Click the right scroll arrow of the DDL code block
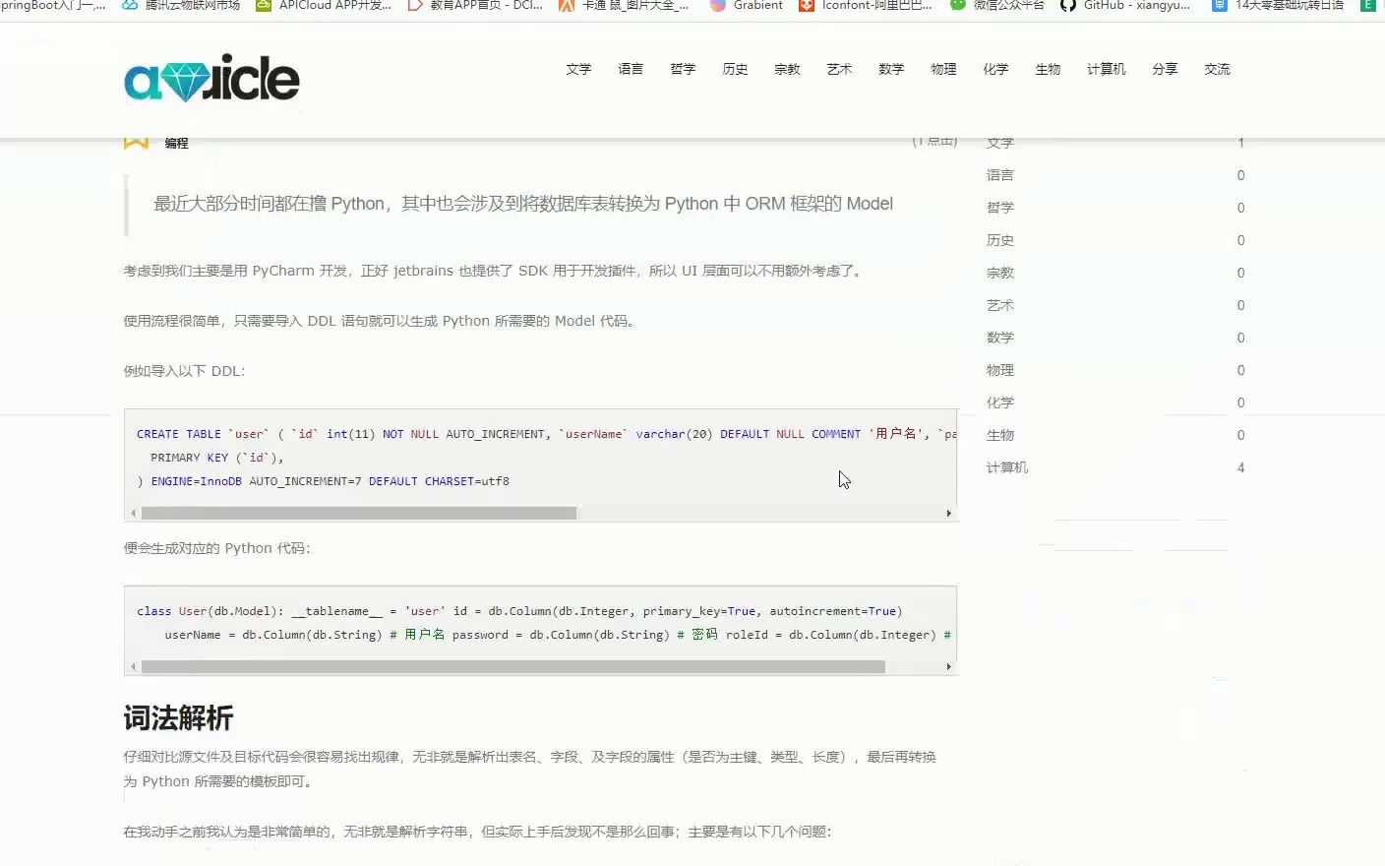 (x=948, y=513)
